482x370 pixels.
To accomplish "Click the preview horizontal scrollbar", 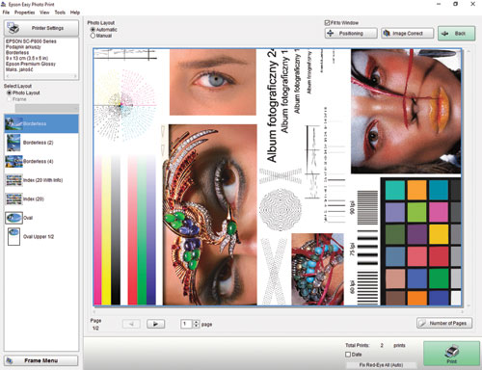I will 279,311.
